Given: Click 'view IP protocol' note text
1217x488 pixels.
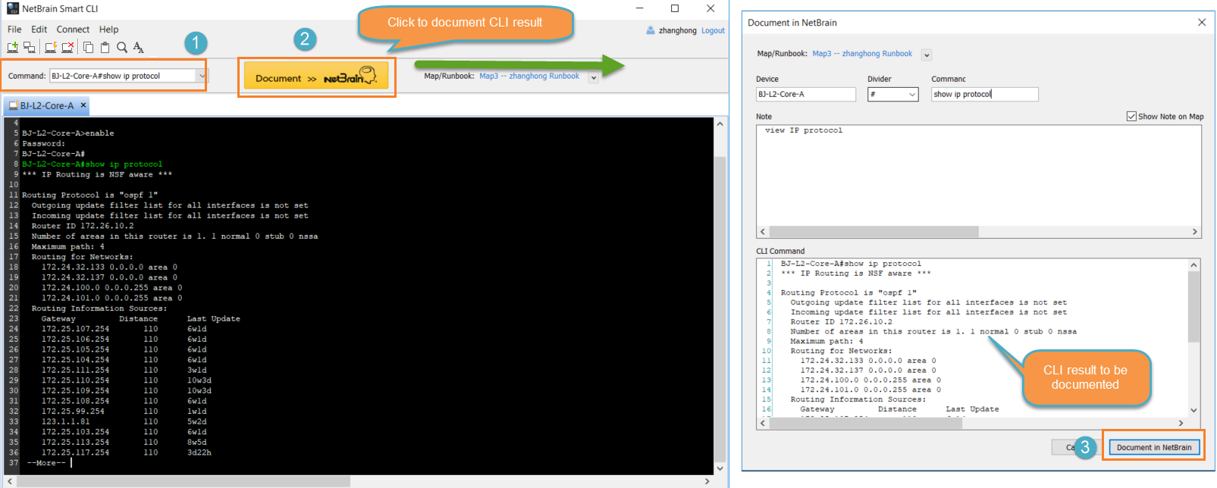Looking at the screenshot, I should (804, 130).
